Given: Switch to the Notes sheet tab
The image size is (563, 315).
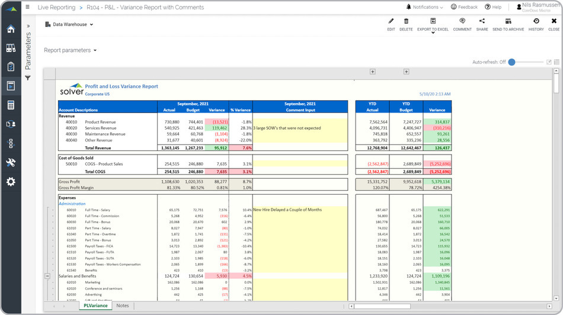Looking at the screenshot, I should 122,306.
